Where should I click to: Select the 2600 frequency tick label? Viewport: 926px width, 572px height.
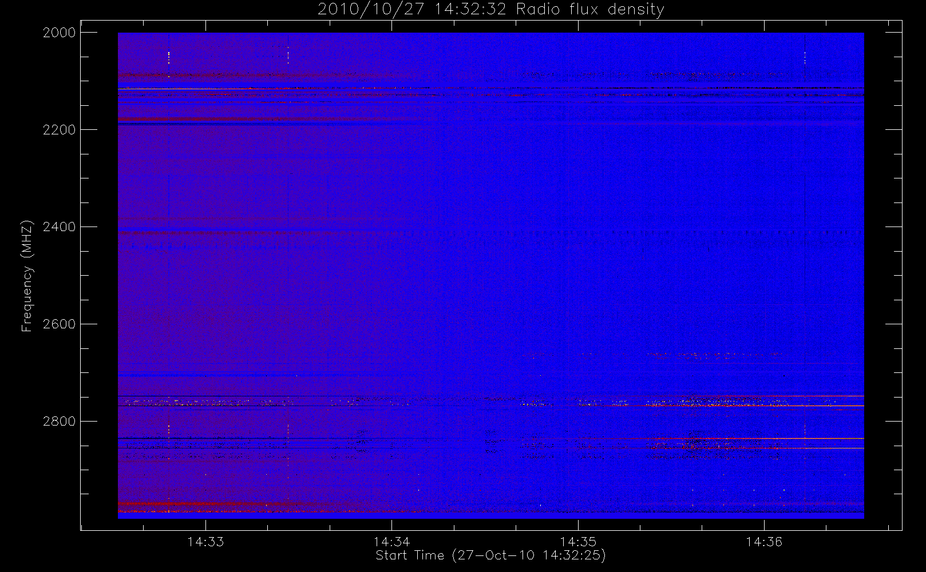click(60, 324)
